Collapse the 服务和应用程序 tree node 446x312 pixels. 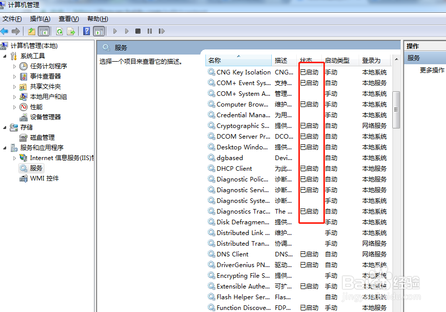[5, 148]
